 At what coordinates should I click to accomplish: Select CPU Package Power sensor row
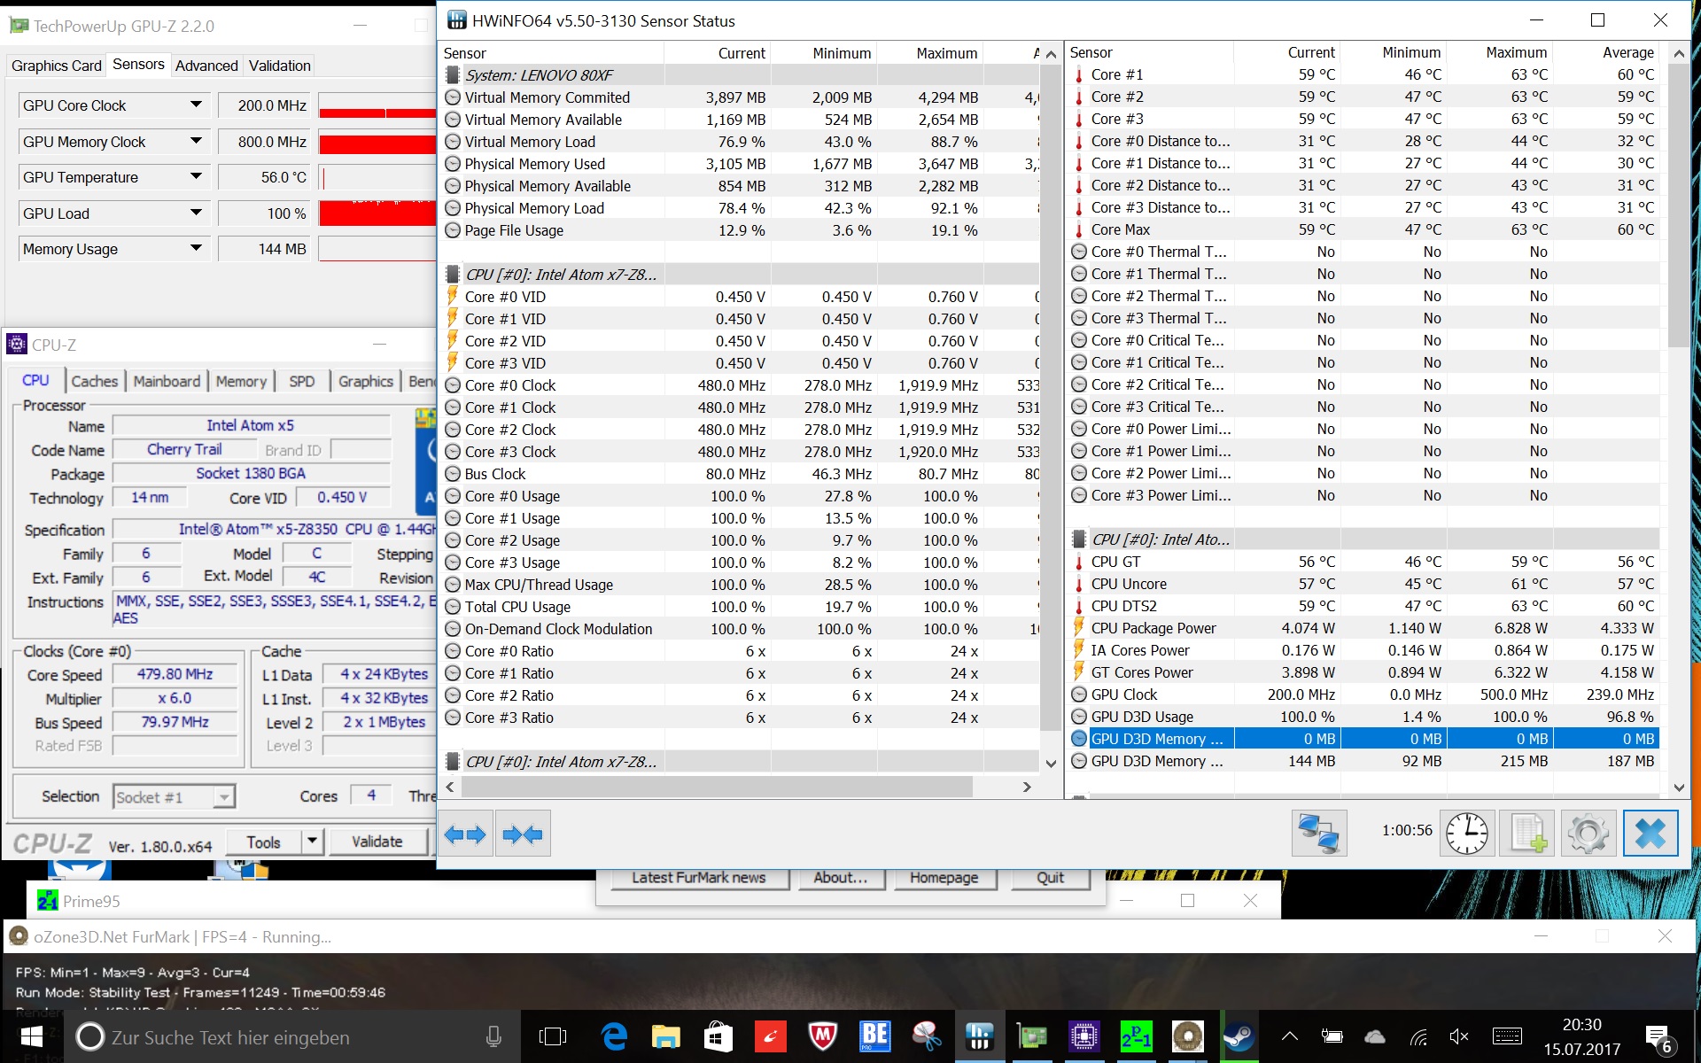pos(1363,628)
